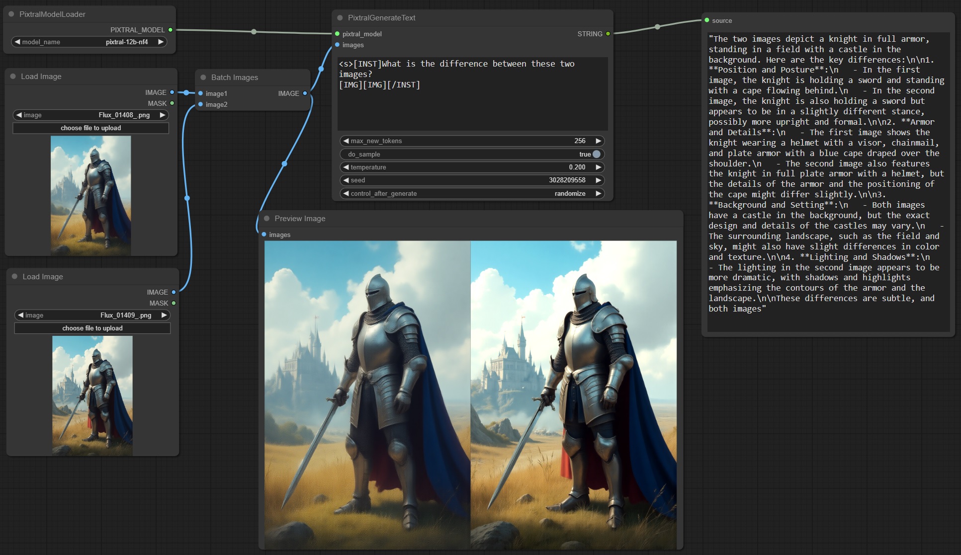This screenshot has height=555, width=961.
Task: Collapse the Preview Image node via its dot
Action: tap(267, 219)
